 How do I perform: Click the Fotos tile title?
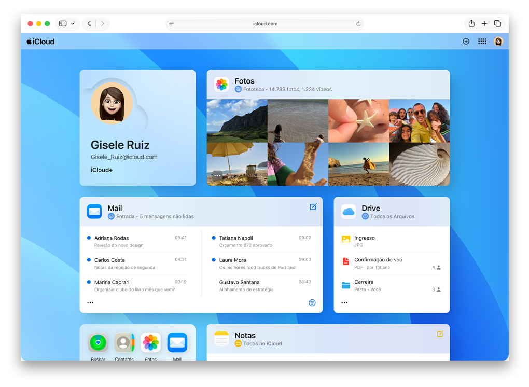[x=244, y=81]
